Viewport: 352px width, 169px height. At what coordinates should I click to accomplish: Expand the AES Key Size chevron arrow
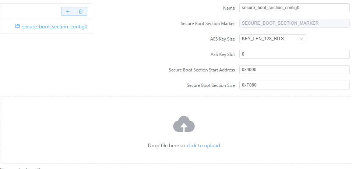tap(301, 39)
